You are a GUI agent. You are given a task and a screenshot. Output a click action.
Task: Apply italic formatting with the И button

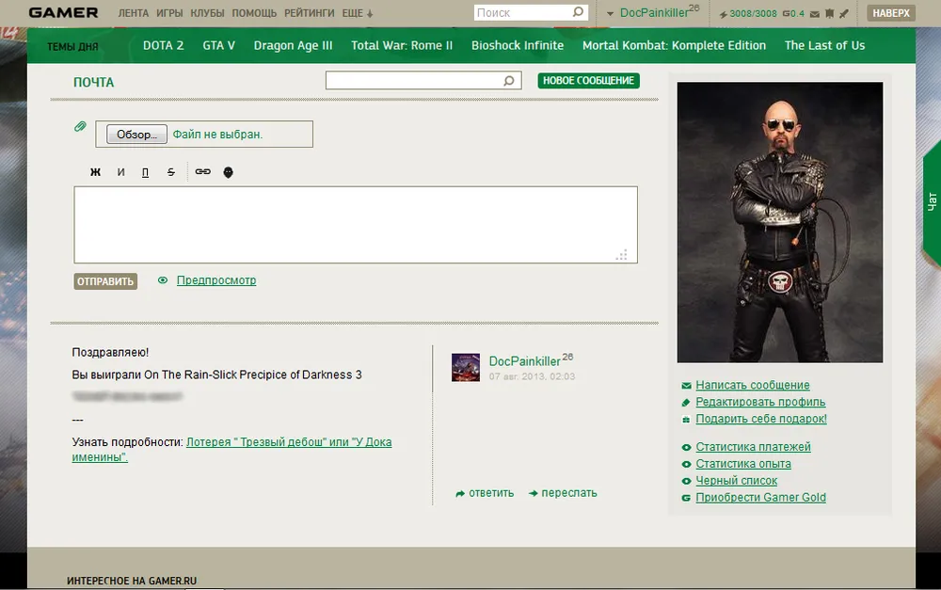(x=120, y=172)
